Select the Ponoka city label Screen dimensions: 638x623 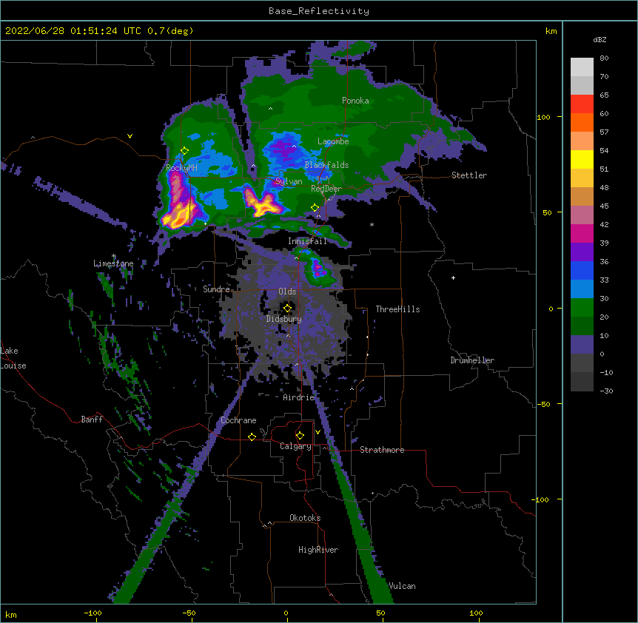[x=355, y=101]
